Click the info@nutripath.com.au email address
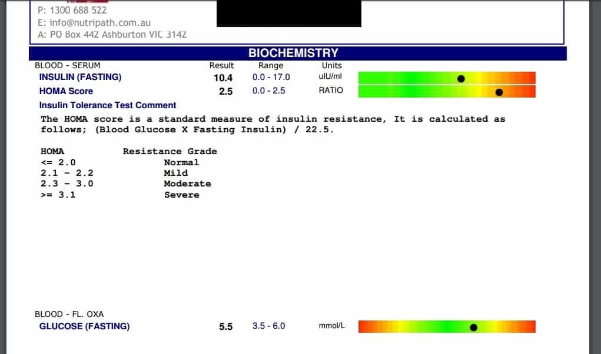Image resolution: width=601 pixels, height=354 pixels. tap(100, 22)
